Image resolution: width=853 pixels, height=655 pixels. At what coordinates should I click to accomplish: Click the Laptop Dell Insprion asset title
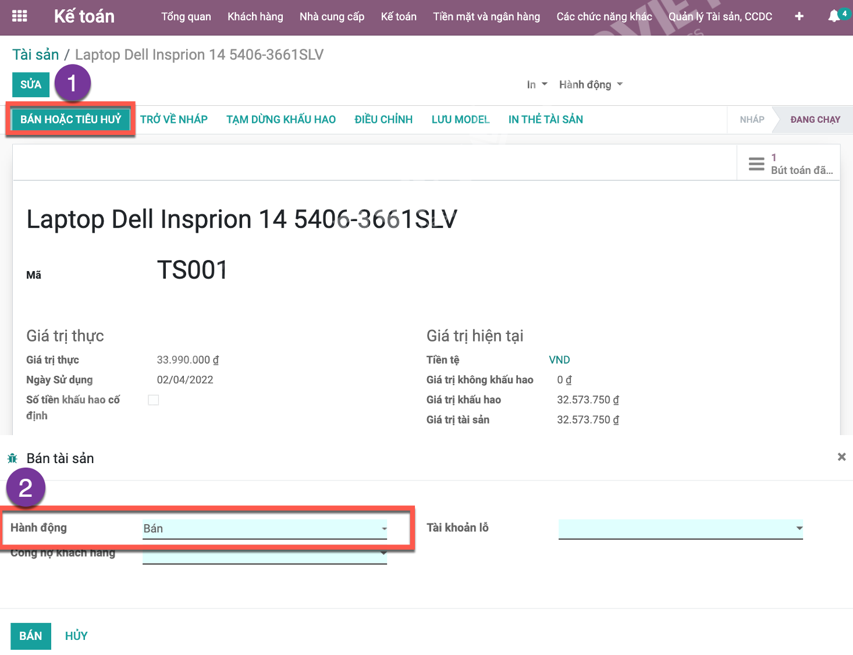(x=242, y=219)
